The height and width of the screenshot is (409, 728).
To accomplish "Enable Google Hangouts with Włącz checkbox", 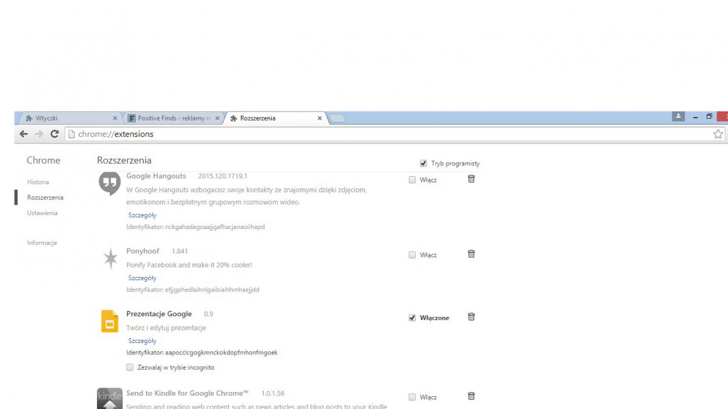I will (x=413, y=180).
